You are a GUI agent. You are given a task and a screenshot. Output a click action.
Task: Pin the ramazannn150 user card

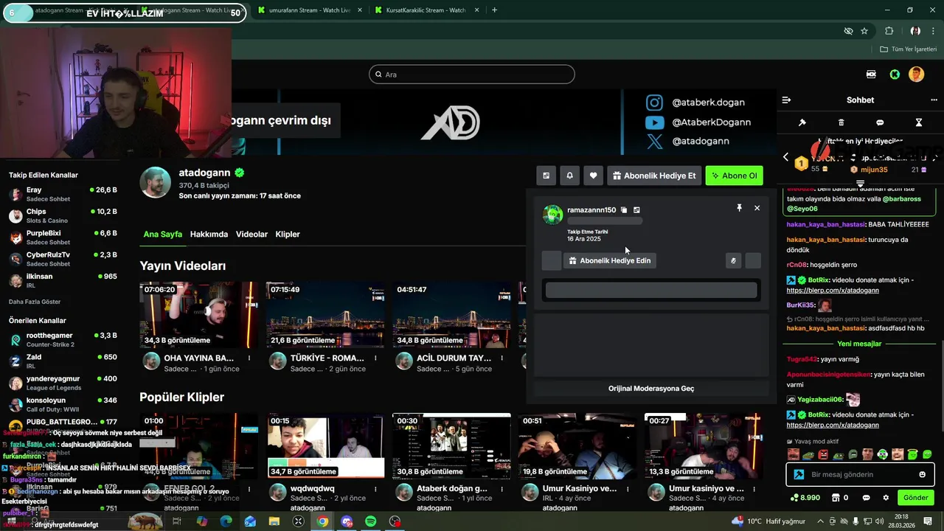(739, 208)
